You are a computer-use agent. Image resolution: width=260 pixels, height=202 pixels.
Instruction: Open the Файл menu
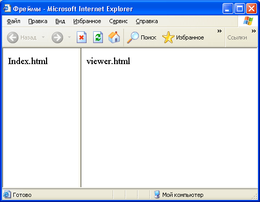click(x=13, y=21)
